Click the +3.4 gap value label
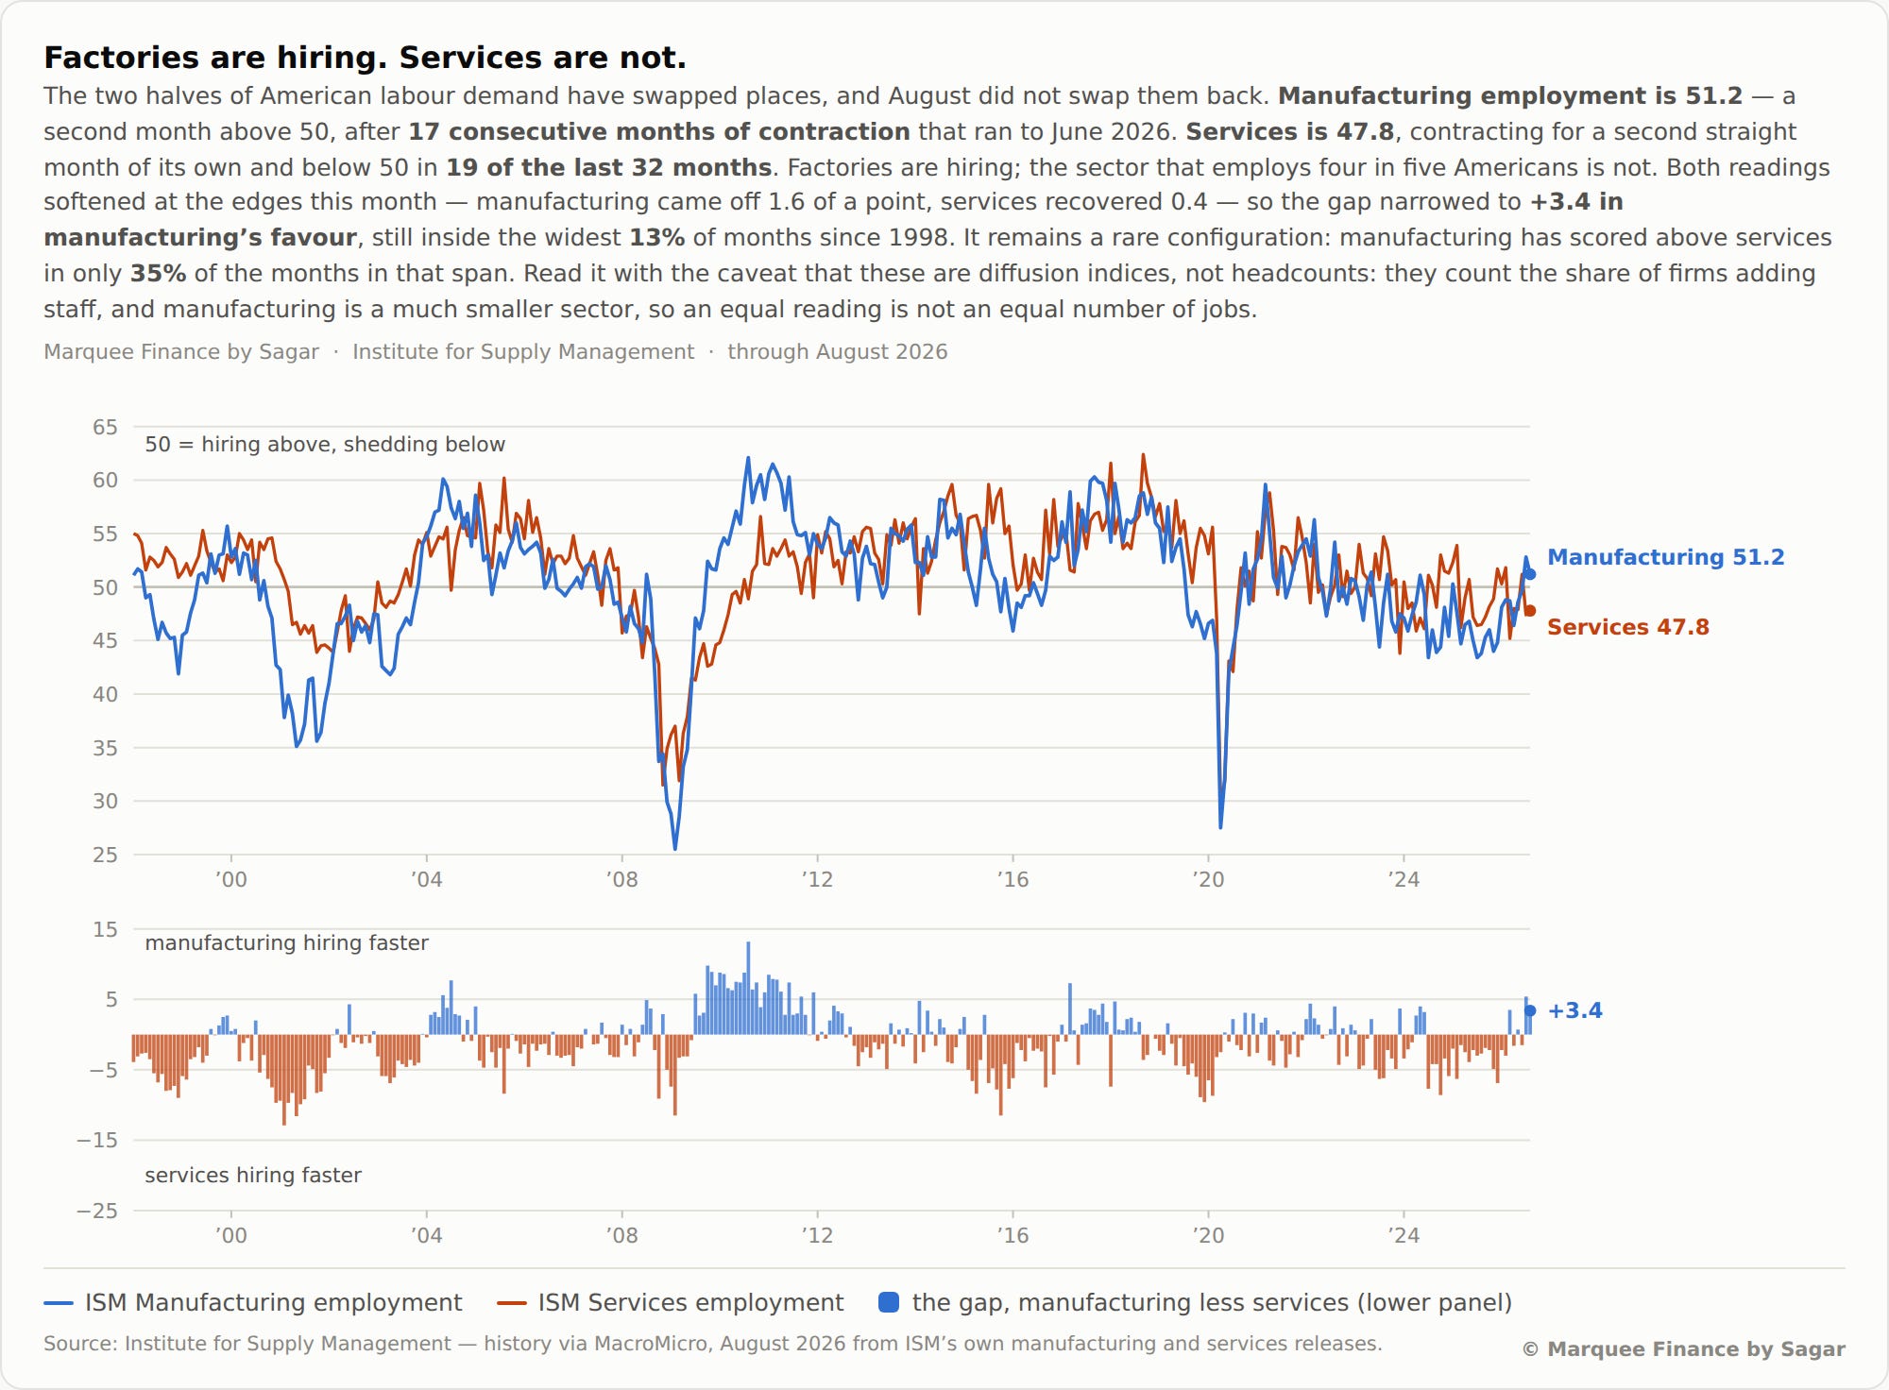The height and width of the screenshot is (1390, 1889). 1574,1010
